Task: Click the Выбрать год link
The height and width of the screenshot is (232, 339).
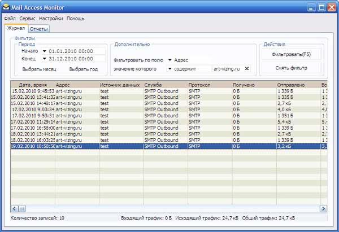Action: (x=84, y=69)
